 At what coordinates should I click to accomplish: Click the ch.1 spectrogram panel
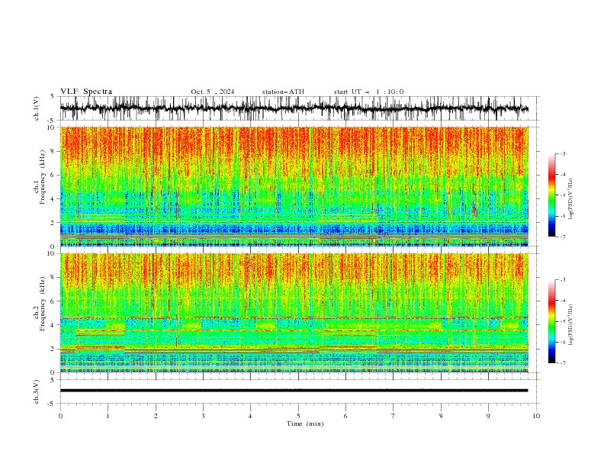294,186
